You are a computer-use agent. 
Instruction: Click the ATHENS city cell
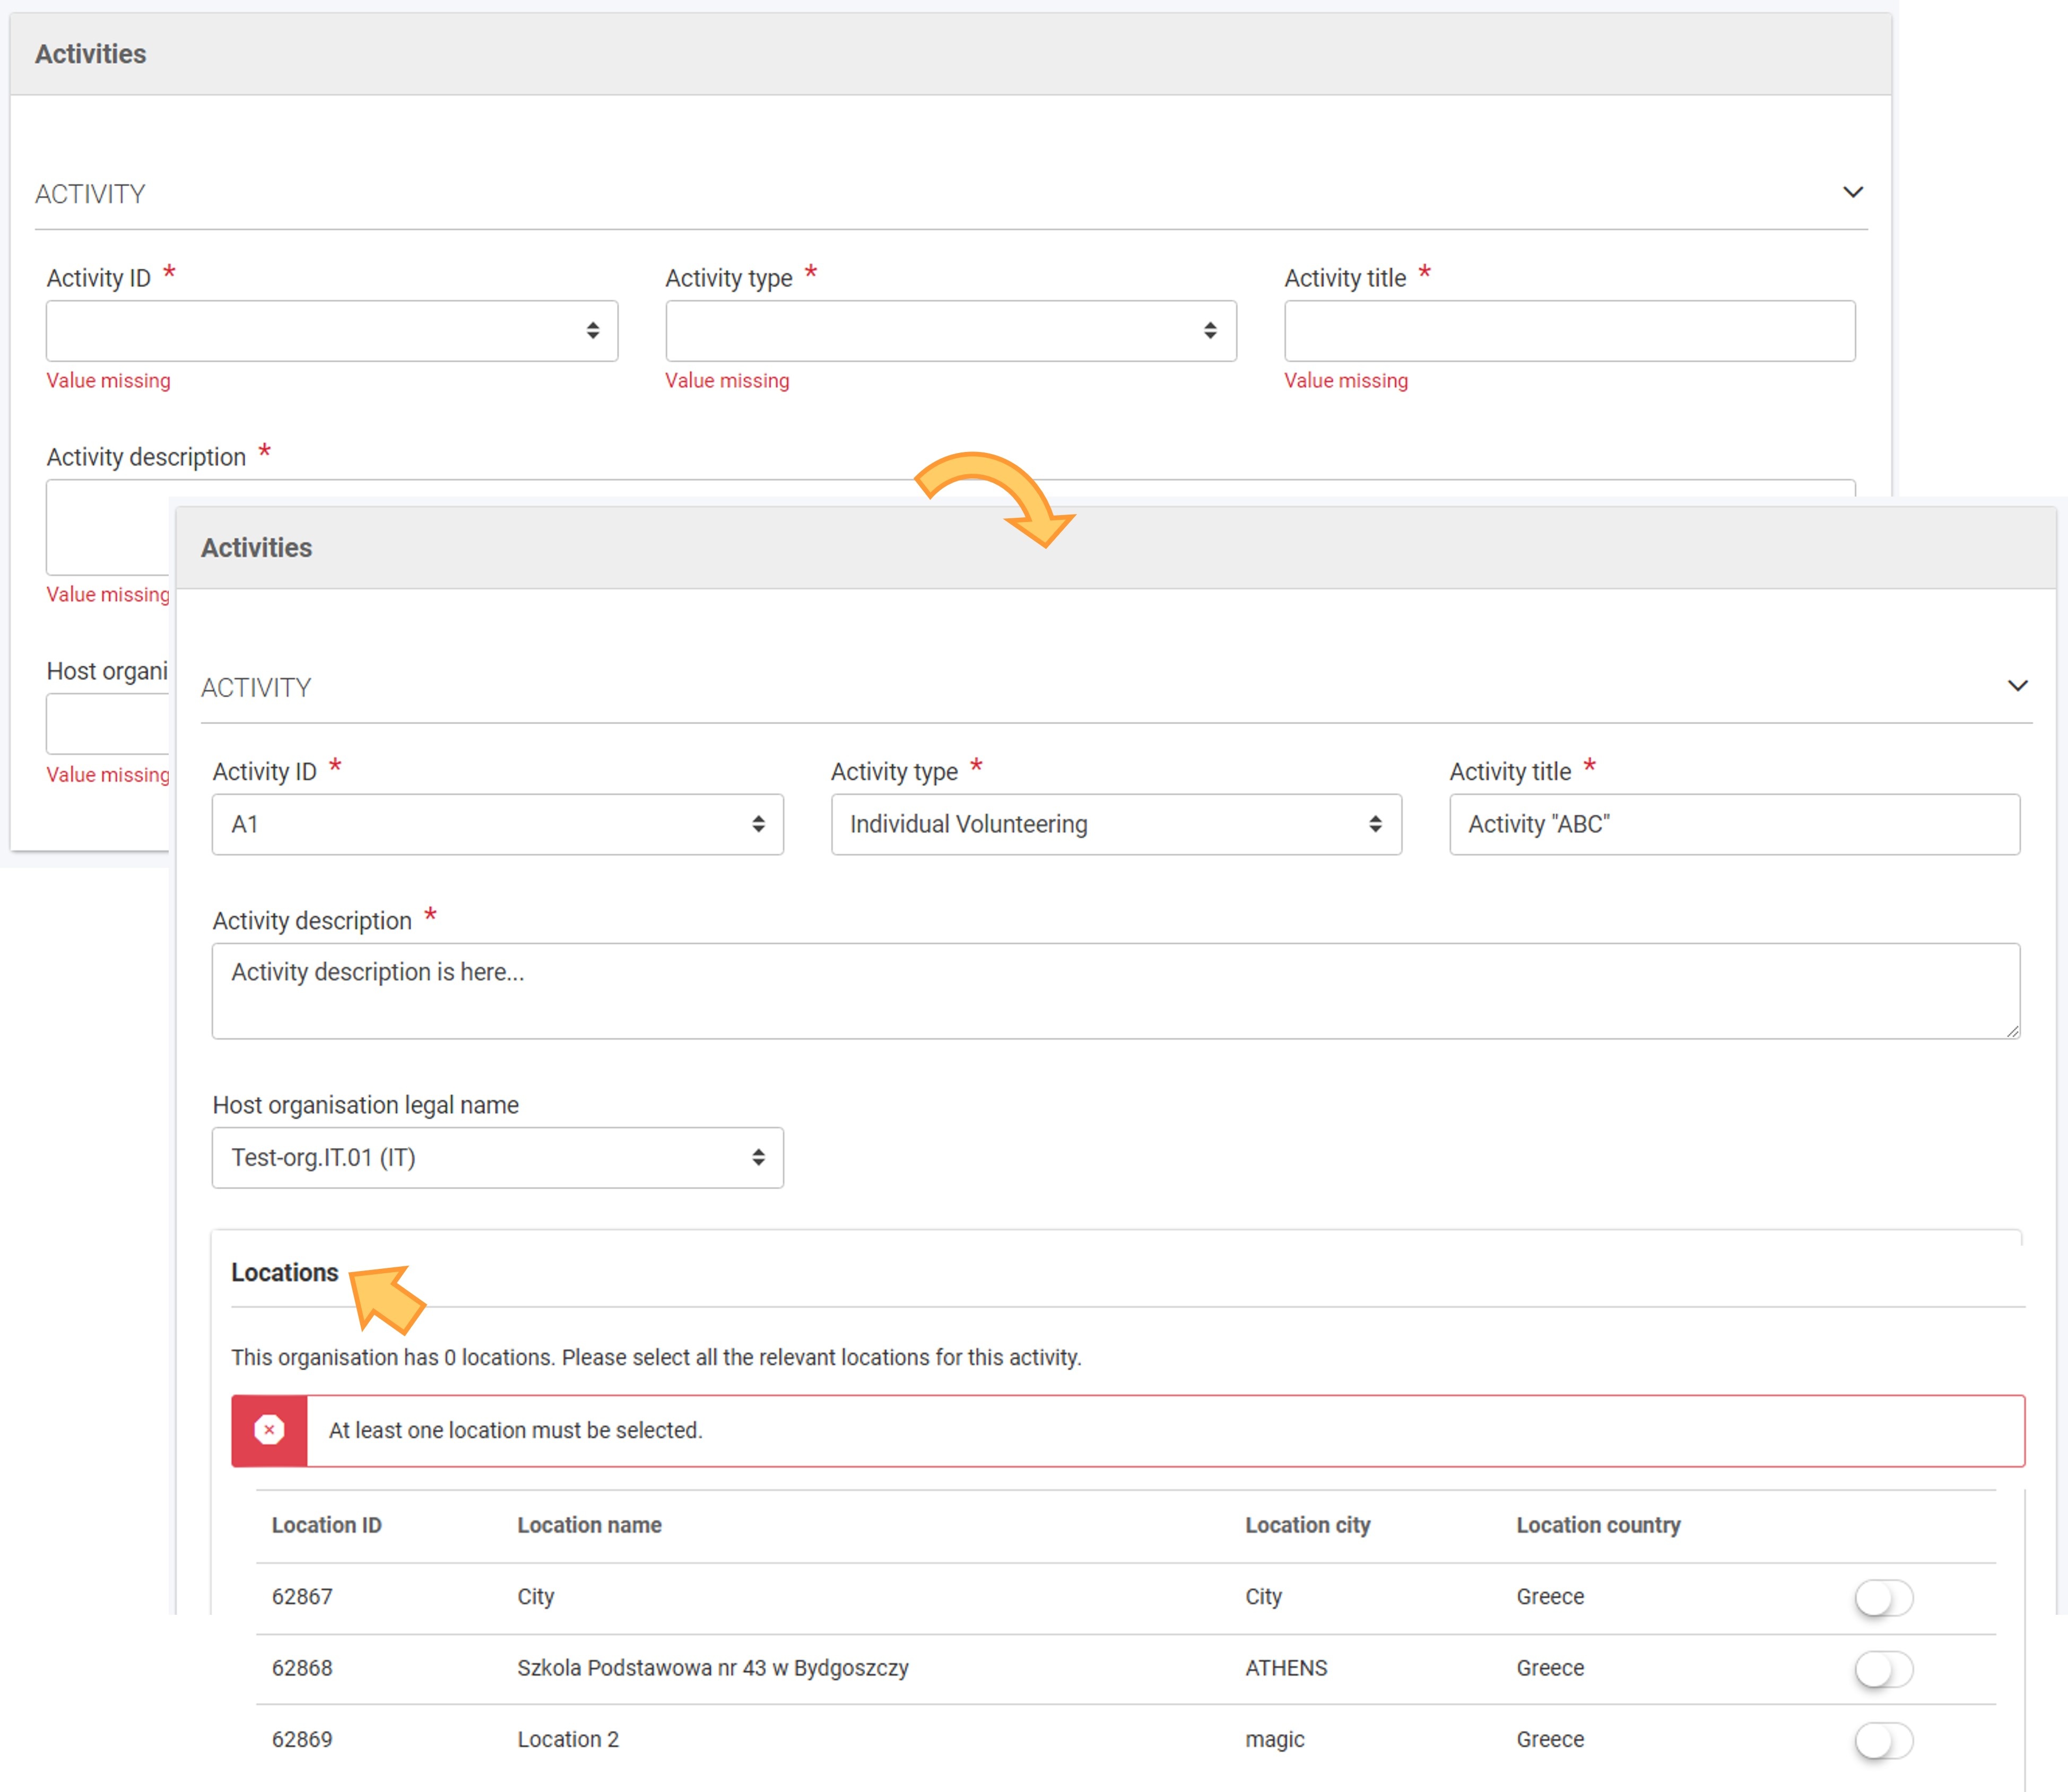tap(1286, 1668)
